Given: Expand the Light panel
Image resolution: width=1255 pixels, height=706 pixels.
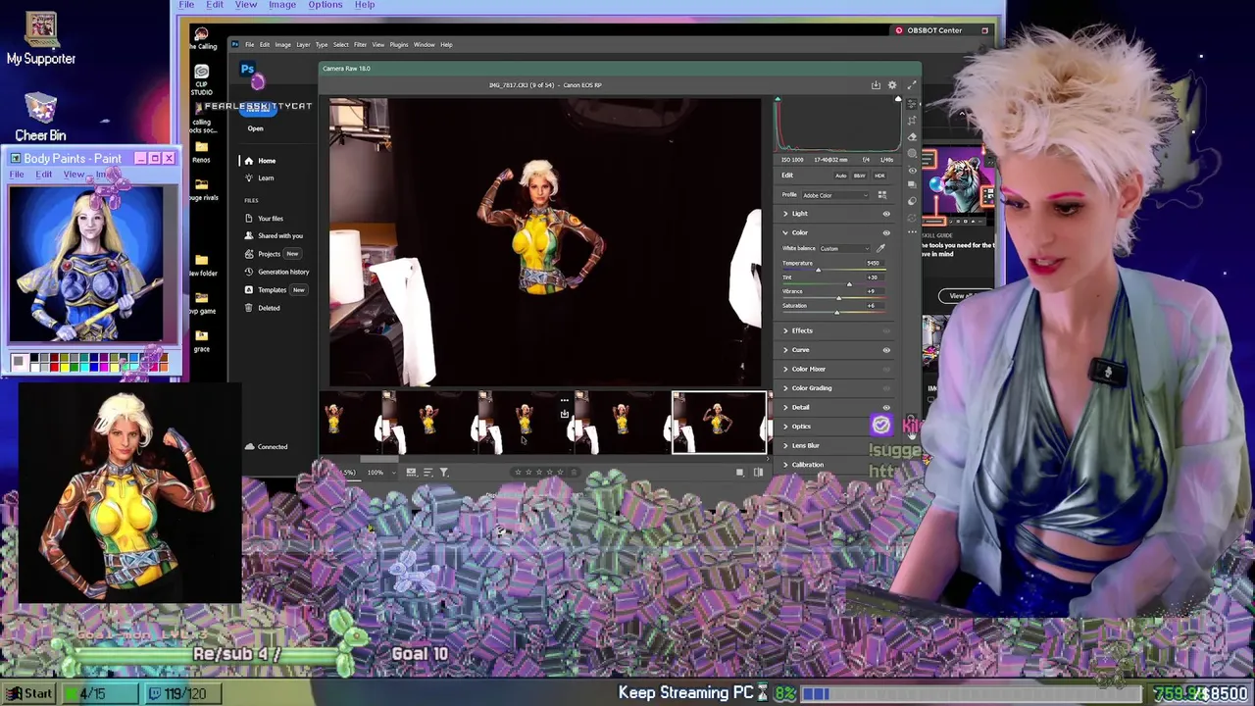Looking at the screenshot, I should tap(785, 214).
